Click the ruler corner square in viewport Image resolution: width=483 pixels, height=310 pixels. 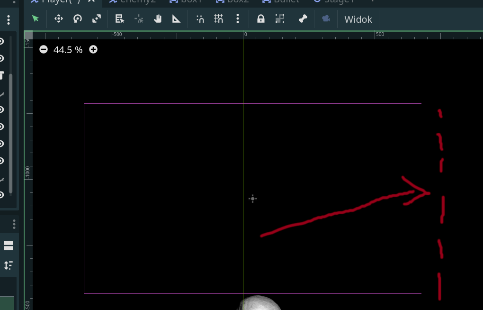coord(28,35)
